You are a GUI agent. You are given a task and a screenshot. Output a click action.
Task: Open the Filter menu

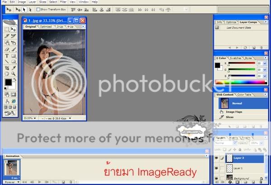(63, 2)
